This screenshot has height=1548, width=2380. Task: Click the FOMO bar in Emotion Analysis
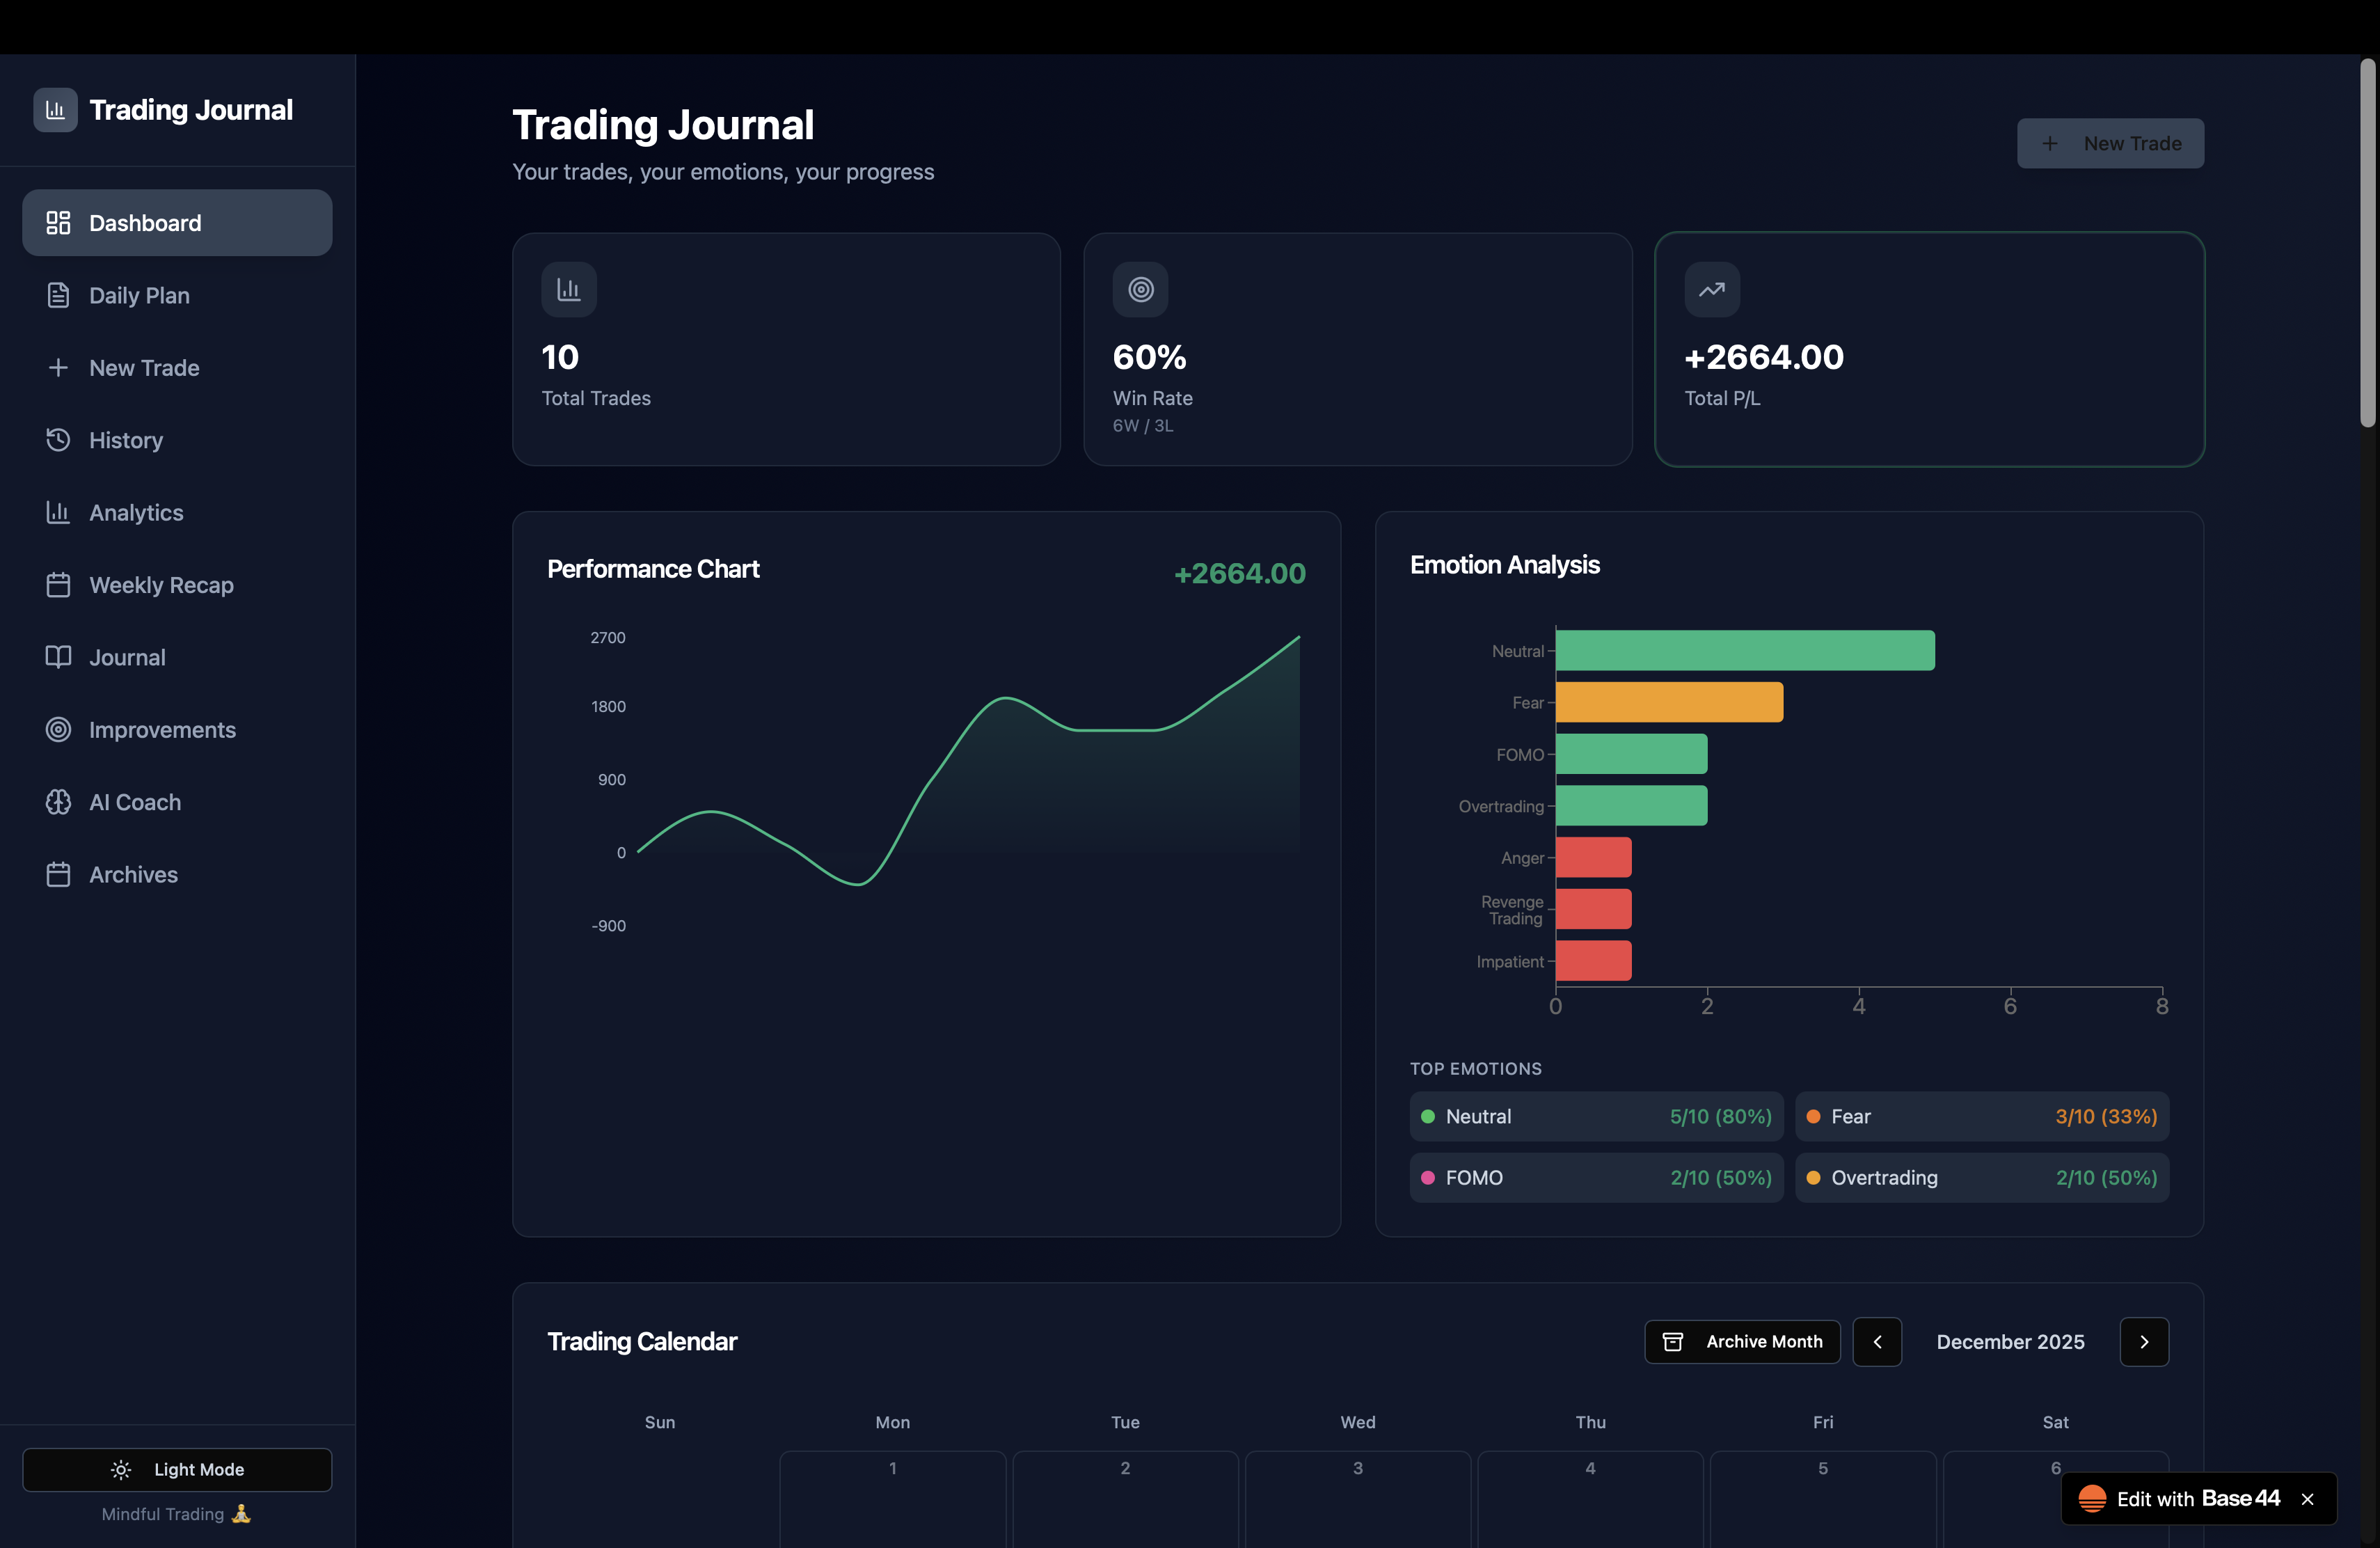pyautogui.click(x=1631, y=754)
